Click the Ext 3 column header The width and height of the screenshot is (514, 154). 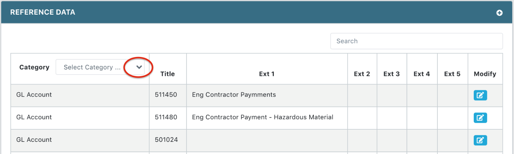tap(391, 74)
